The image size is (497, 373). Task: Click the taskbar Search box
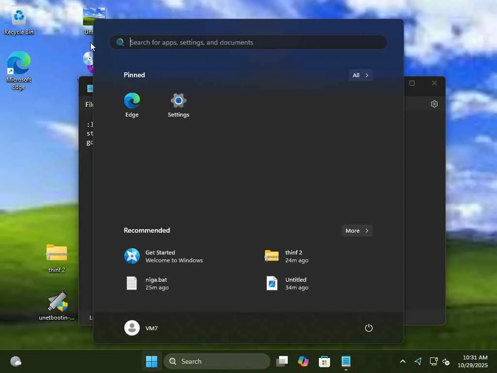[217, 361]
